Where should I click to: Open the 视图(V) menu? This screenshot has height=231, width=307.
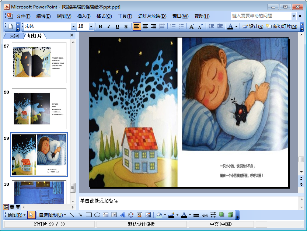[64, 16]
